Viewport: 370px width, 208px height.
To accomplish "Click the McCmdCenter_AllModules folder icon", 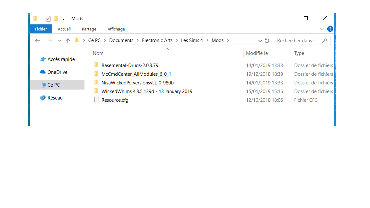I will coord(96,74).
